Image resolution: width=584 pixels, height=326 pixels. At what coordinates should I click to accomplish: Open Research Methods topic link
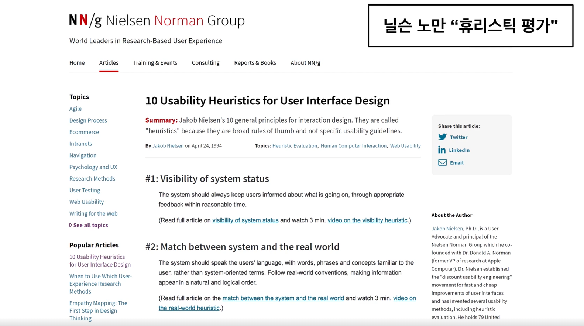coord(92,179)
